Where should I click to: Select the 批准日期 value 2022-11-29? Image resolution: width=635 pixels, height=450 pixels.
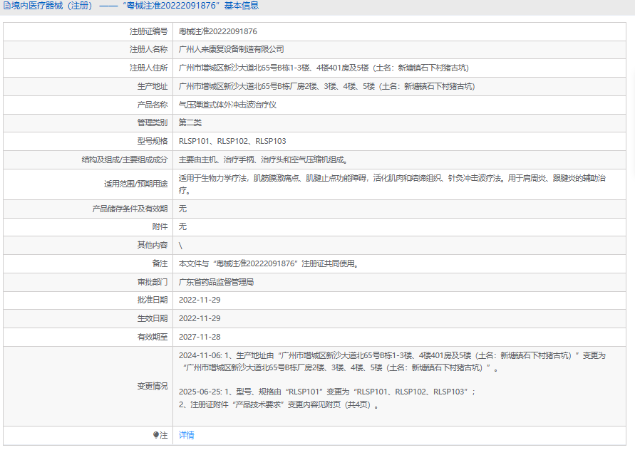coord(200,300)
